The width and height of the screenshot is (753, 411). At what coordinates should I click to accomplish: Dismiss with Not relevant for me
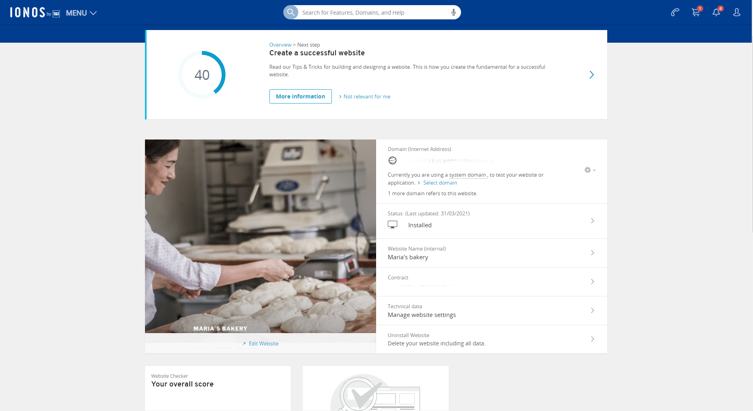coord(367,97)
